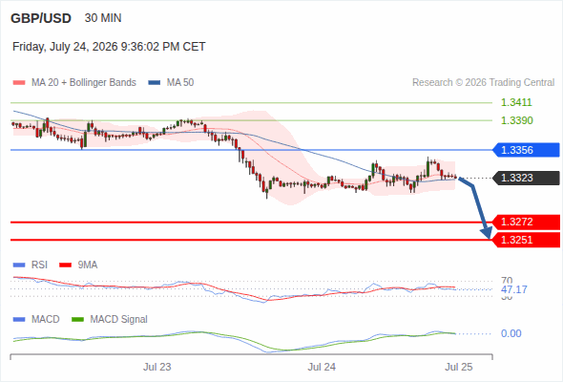Click the GBP/USD symbol title
This screenshot has height=382, width=563.
click(x=41, y=18)
